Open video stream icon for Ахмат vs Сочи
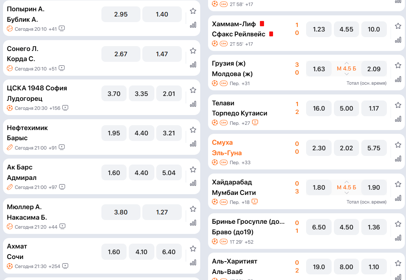The height and width of the screenshot is (280, 406). pyautogui.click(x=65, y=266)
